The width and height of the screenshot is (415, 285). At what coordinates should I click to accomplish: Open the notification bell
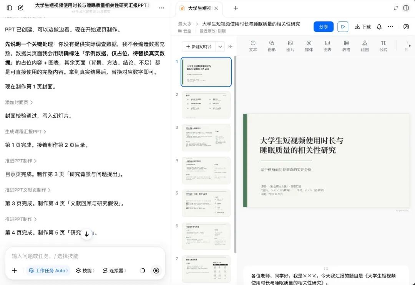click(379, 27)
